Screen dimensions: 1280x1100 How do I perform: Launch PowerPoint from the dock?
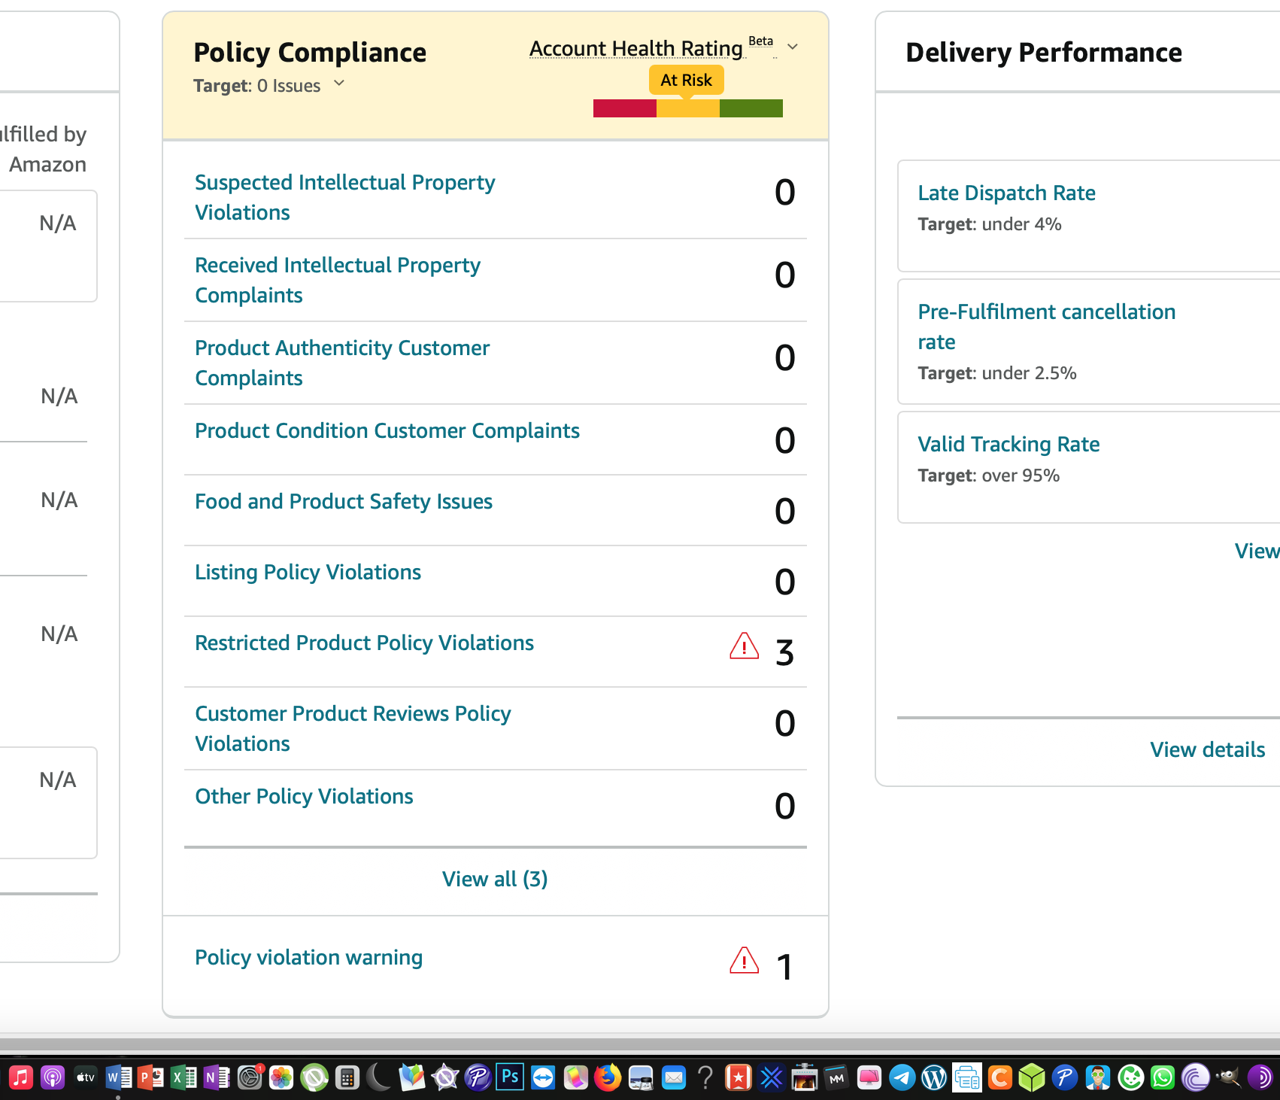[151, 1077]
